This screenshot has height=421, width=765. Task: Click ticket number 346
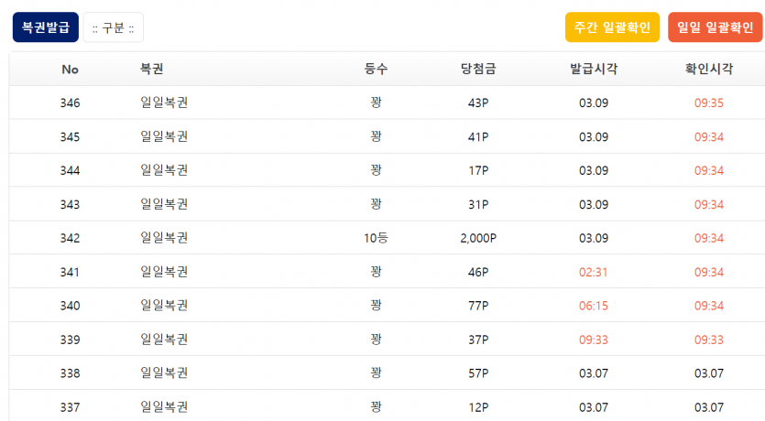(70, 103)
